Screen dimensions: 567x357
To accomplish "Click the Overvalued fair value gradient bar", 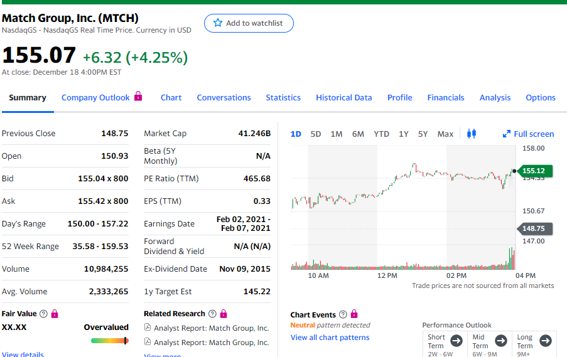I will (x=109, y=341).
